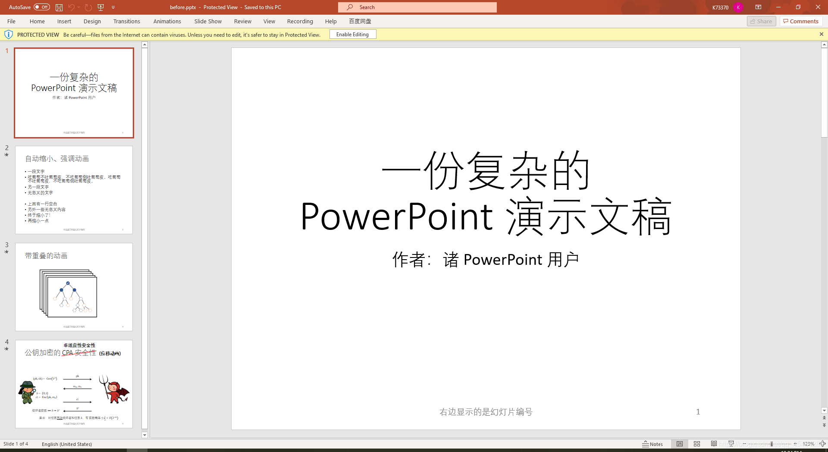Click footer text 右边显示的是幻灯片编号
Image resolution: width=828 pixels, height=452 pixels.
pyautogui.click(x=486, y=412)
